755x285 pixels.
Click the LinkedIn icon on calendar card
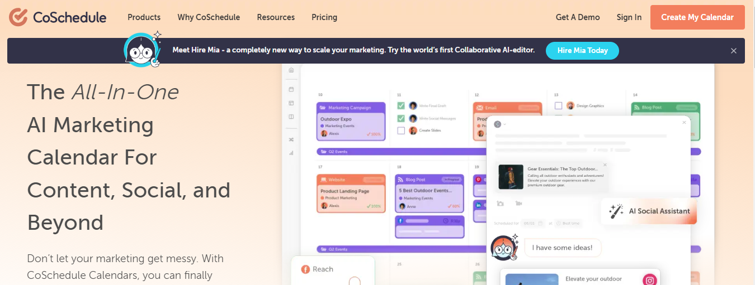479,205
